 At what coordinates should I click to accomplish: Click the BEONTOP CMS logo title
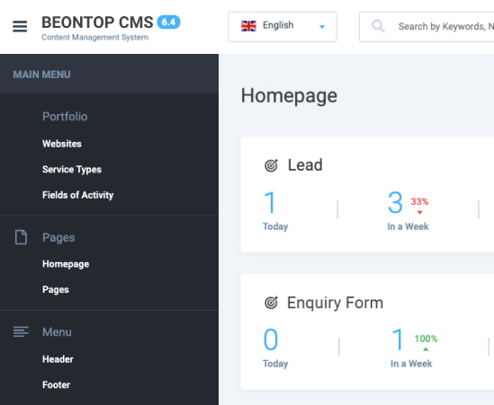(x=97, y=22)
